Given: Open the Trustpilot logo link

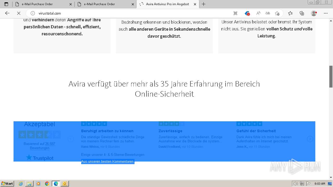Looking at the screenshot, I should (40, 157).
